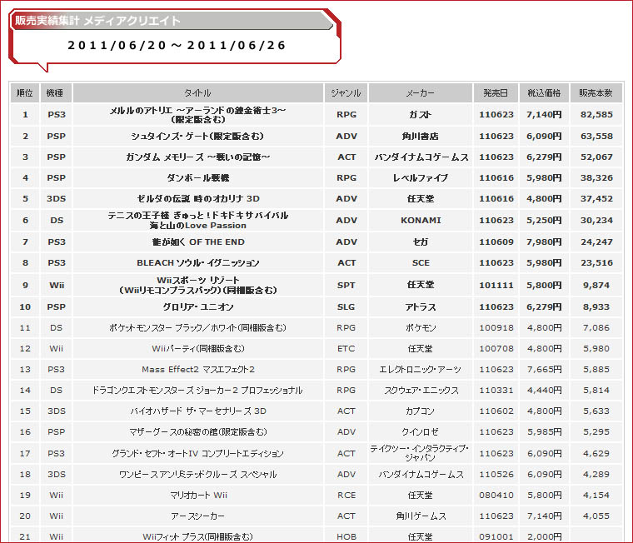Click the SPT genre cell
This screenshot has width=633, height=543.
click(x=346, y=285)
